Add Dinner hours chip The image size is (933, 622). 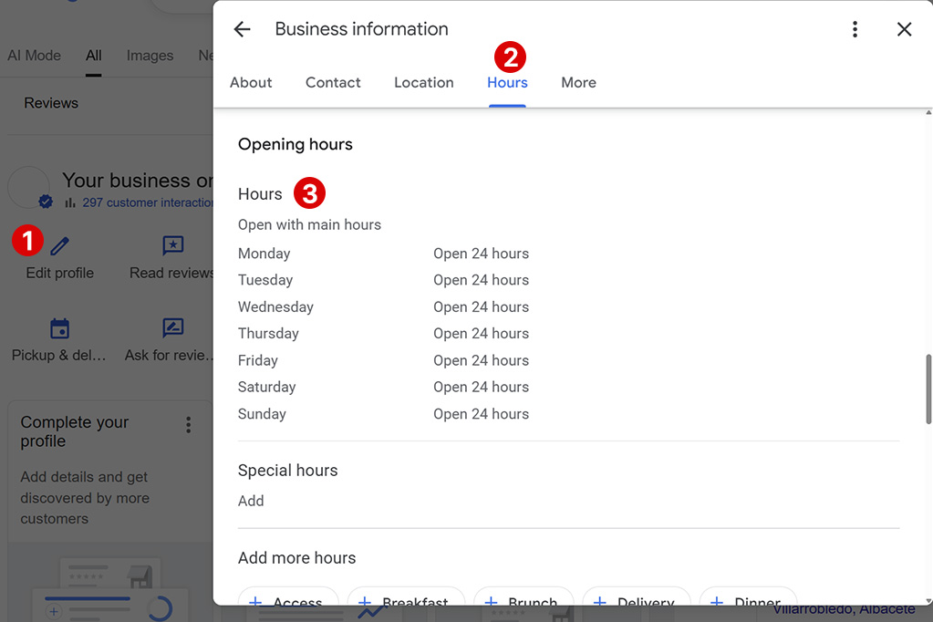coord(748,597)
